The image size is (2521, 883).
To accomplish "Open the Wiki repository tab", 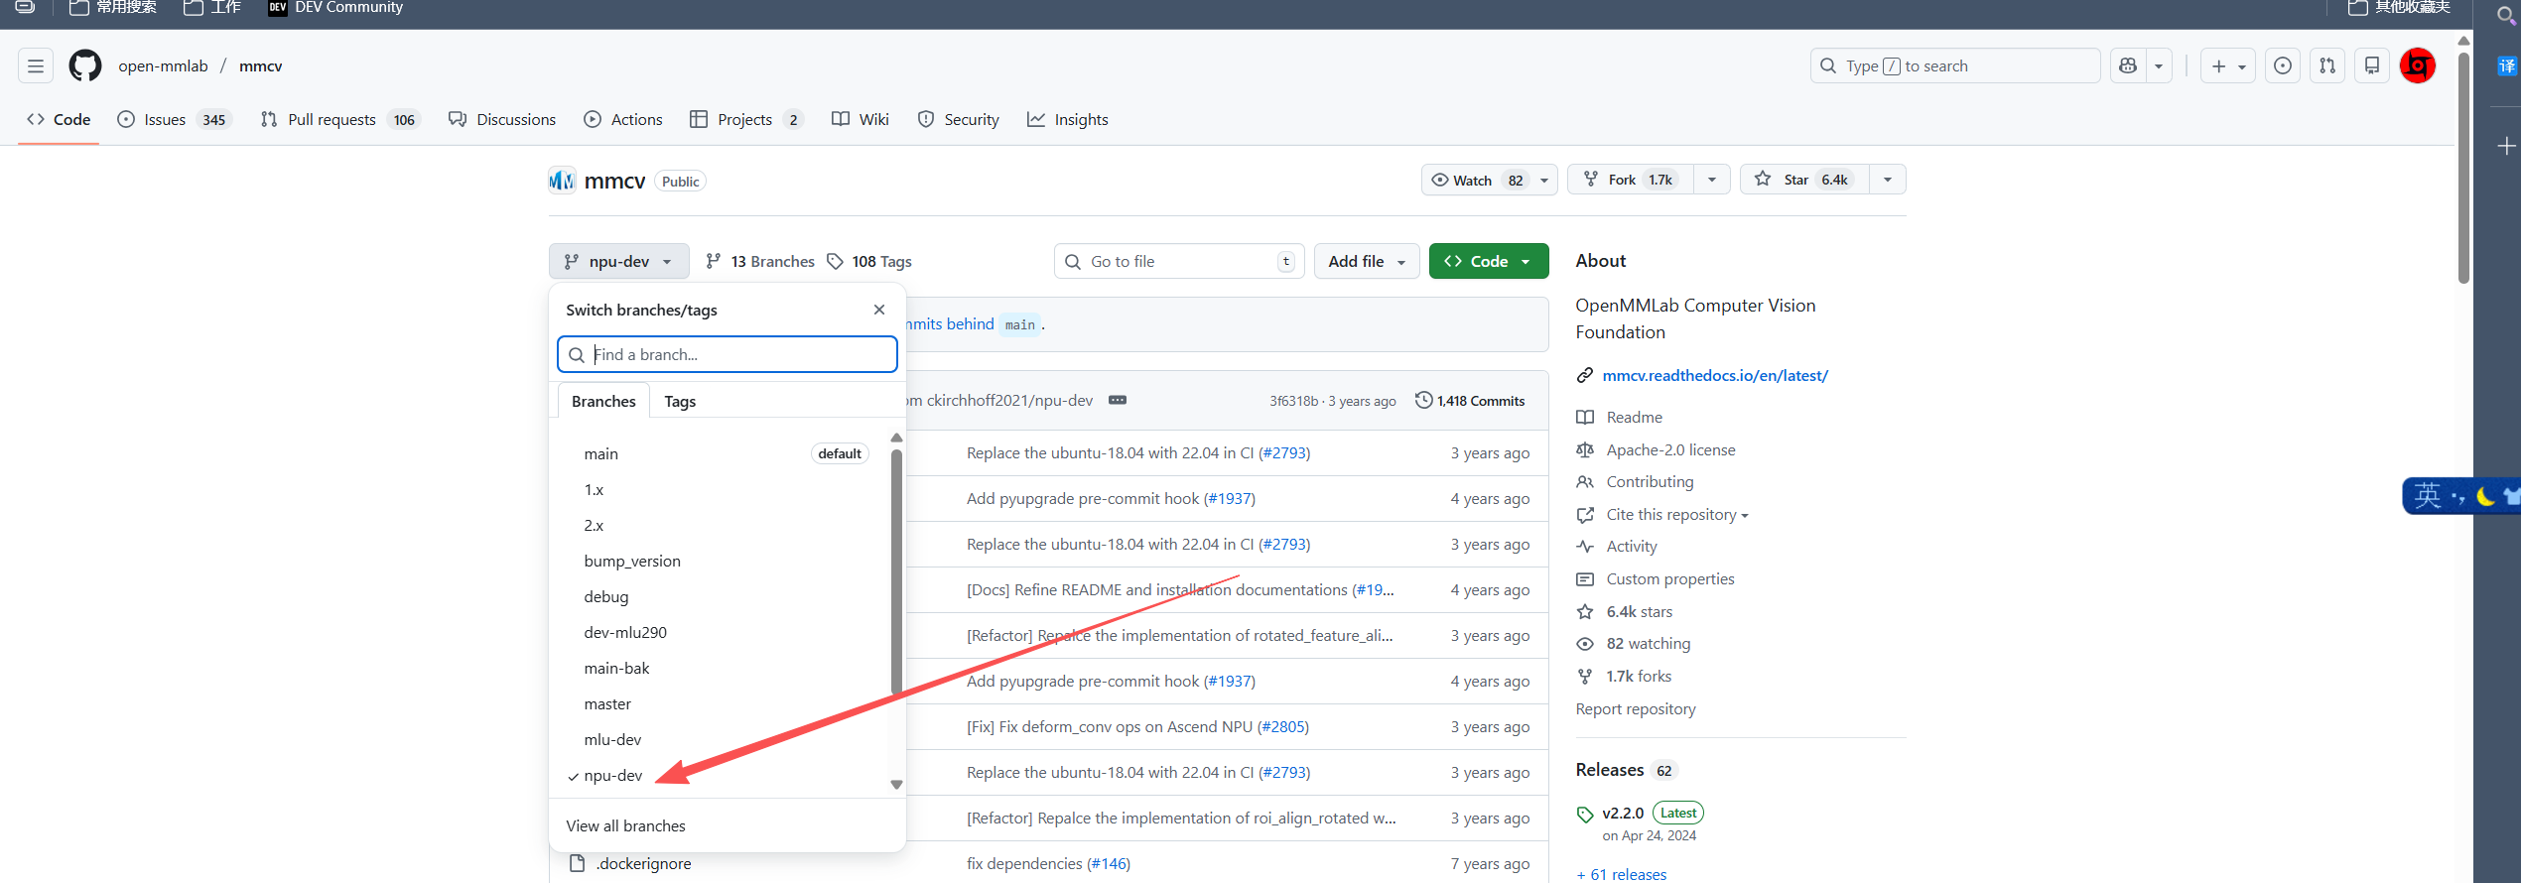I will tap(861, 120).
